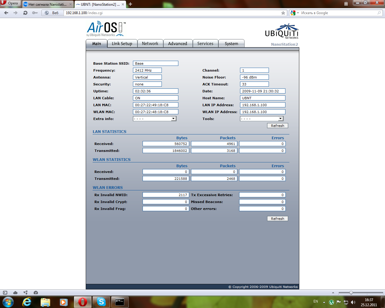Viewport: 385px width, 308px height.
Task: Toggle the Opera panels icon in status bar
Action: (x=5, y=293)
